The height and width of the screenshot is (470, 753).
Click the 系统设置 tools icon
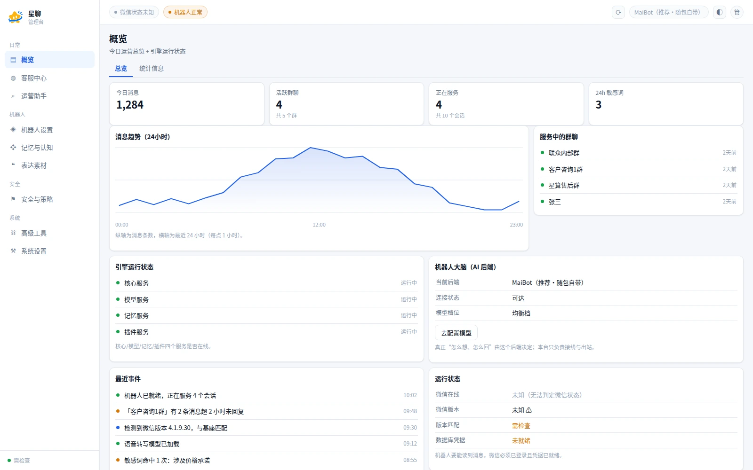pos(13,251)
